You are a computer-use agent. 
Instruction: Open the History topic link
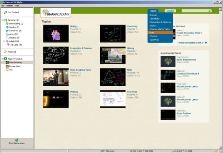tap(131, 48)
